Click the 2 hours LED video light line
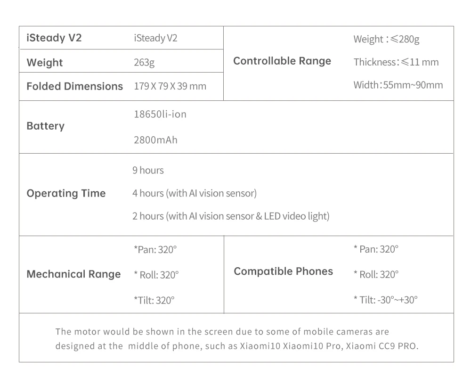The width and height of the screenshot is (471, 377). (231, 216)
